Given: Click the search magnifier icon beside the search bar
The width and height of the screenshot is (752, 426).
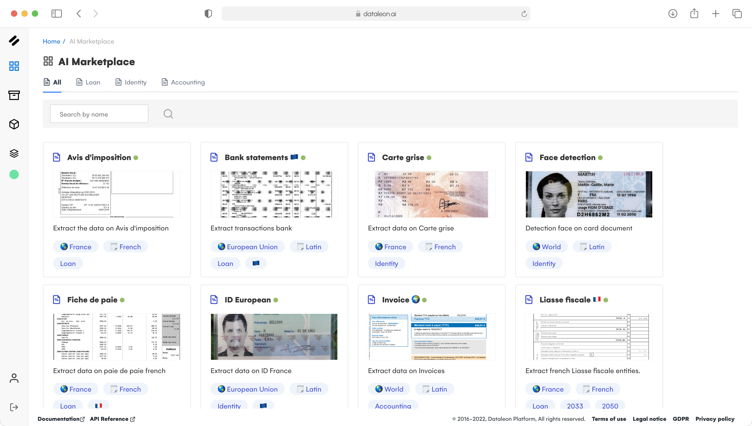Looking at the screenshot, I should coord(168,113).
